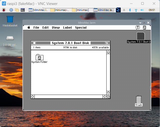Click the '979K in disk' text
Viewport: 160px width, 127px height.
[70, 48]
